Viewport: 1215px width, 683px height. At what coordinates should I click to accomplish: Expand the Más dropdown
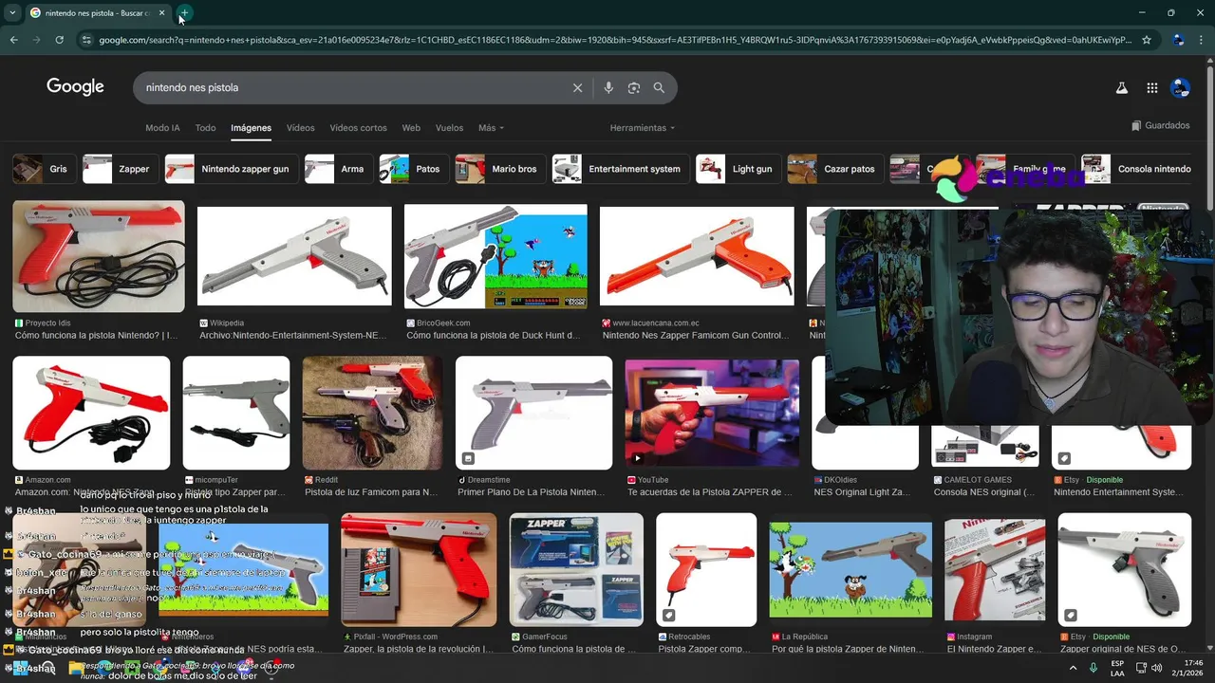coord(491,128)
